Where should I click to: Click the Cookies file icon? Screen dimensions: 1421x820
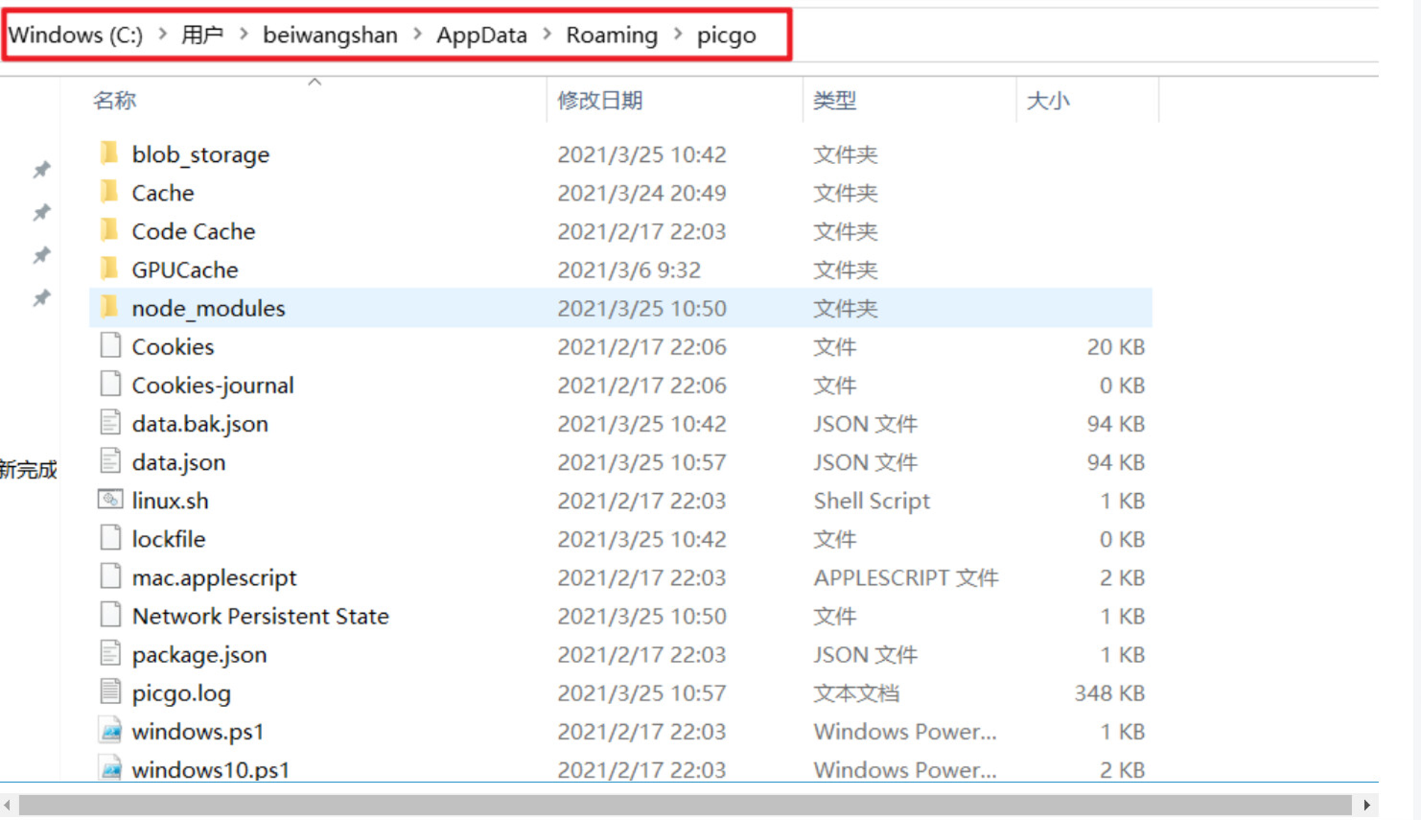pos(110,345)
